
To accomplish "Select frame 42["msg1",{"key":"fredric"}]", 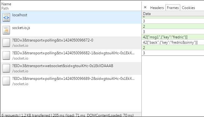I will tap(173, 37).
